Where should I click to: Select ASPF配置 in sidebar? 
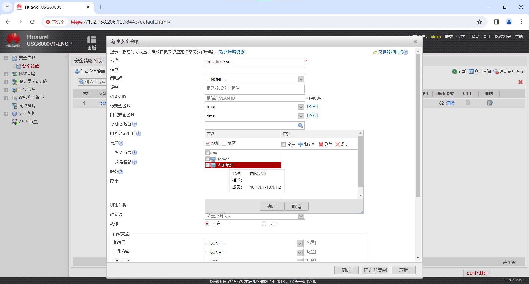(x=28, y=122)
